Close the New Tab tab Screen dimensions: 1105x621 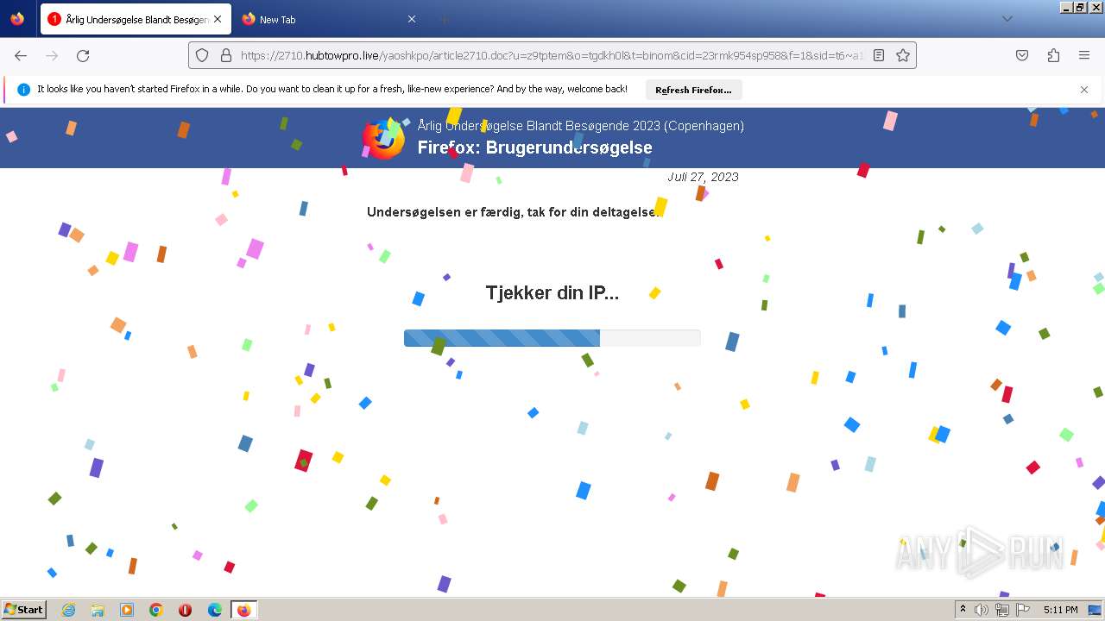(412, 19)
